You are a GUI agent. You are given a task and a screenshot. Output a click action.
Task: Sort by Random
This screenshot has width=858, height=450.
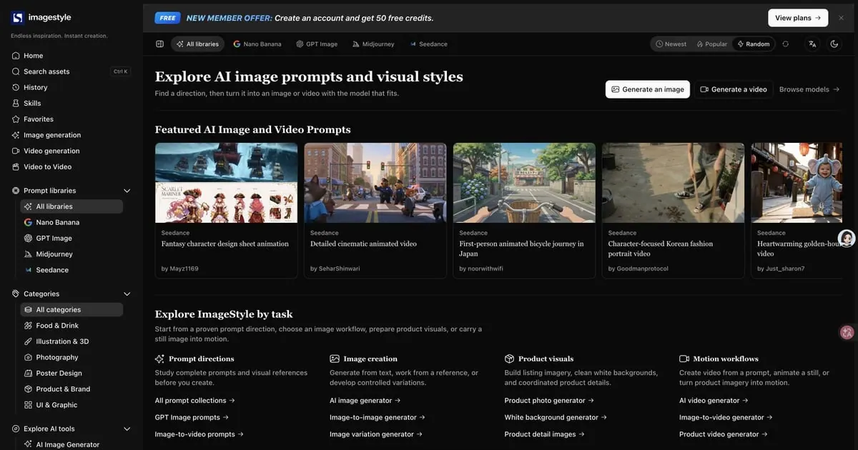pyautogui.click(x=754, y=44)
